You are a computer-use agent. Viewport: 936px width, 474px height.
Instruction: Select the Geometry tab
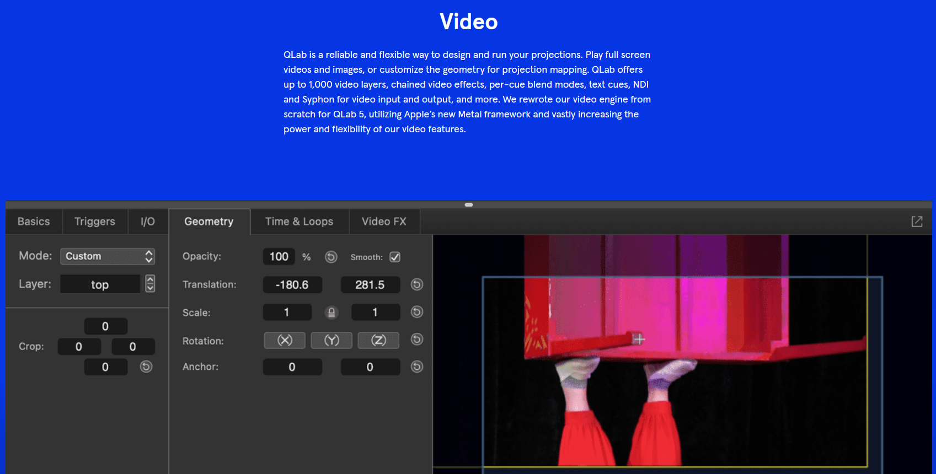(209, 222)
